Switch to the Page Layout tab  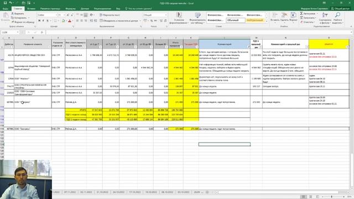(50, 9)
